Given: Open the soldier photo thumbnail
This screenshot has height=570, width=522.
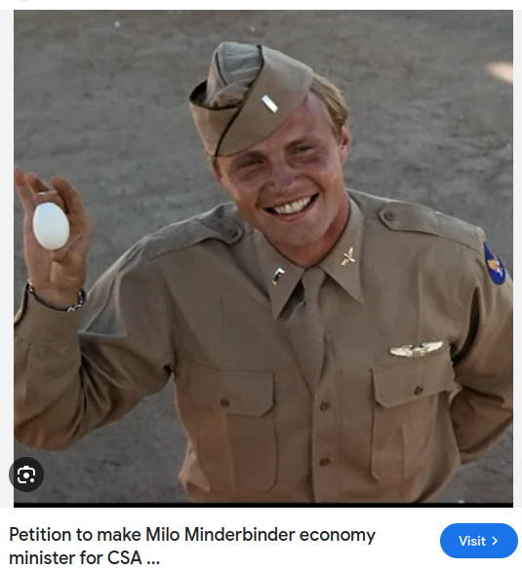Looking at the screenshot, I should coord(263,258).
